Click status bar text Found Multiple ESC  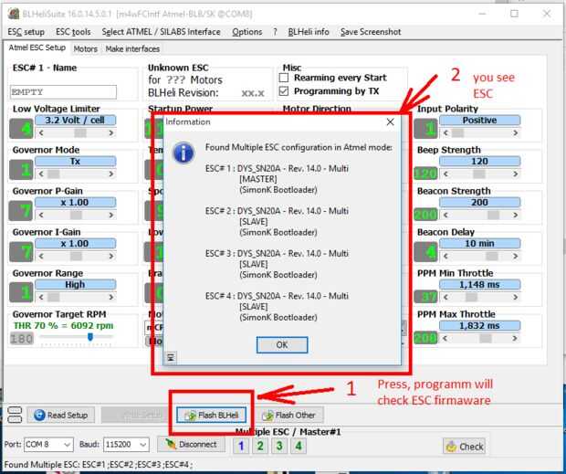99,465
